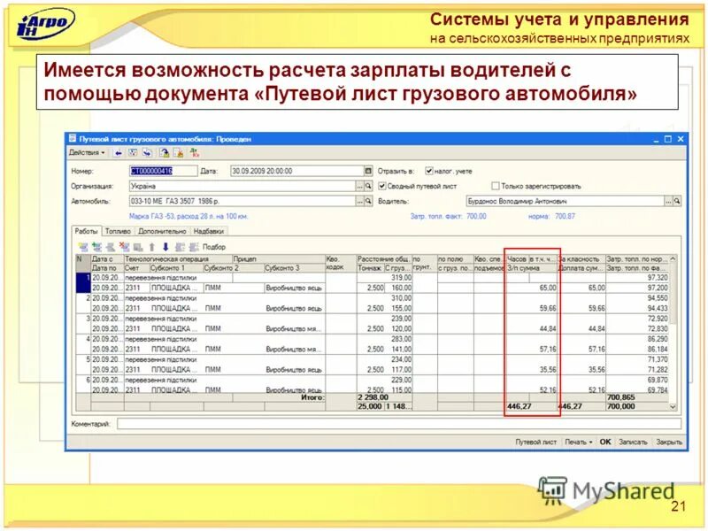The height and width of the screenshot is (531, 708).
Task: Move the selected row down with blue arrow
Action: pos(166,246)
